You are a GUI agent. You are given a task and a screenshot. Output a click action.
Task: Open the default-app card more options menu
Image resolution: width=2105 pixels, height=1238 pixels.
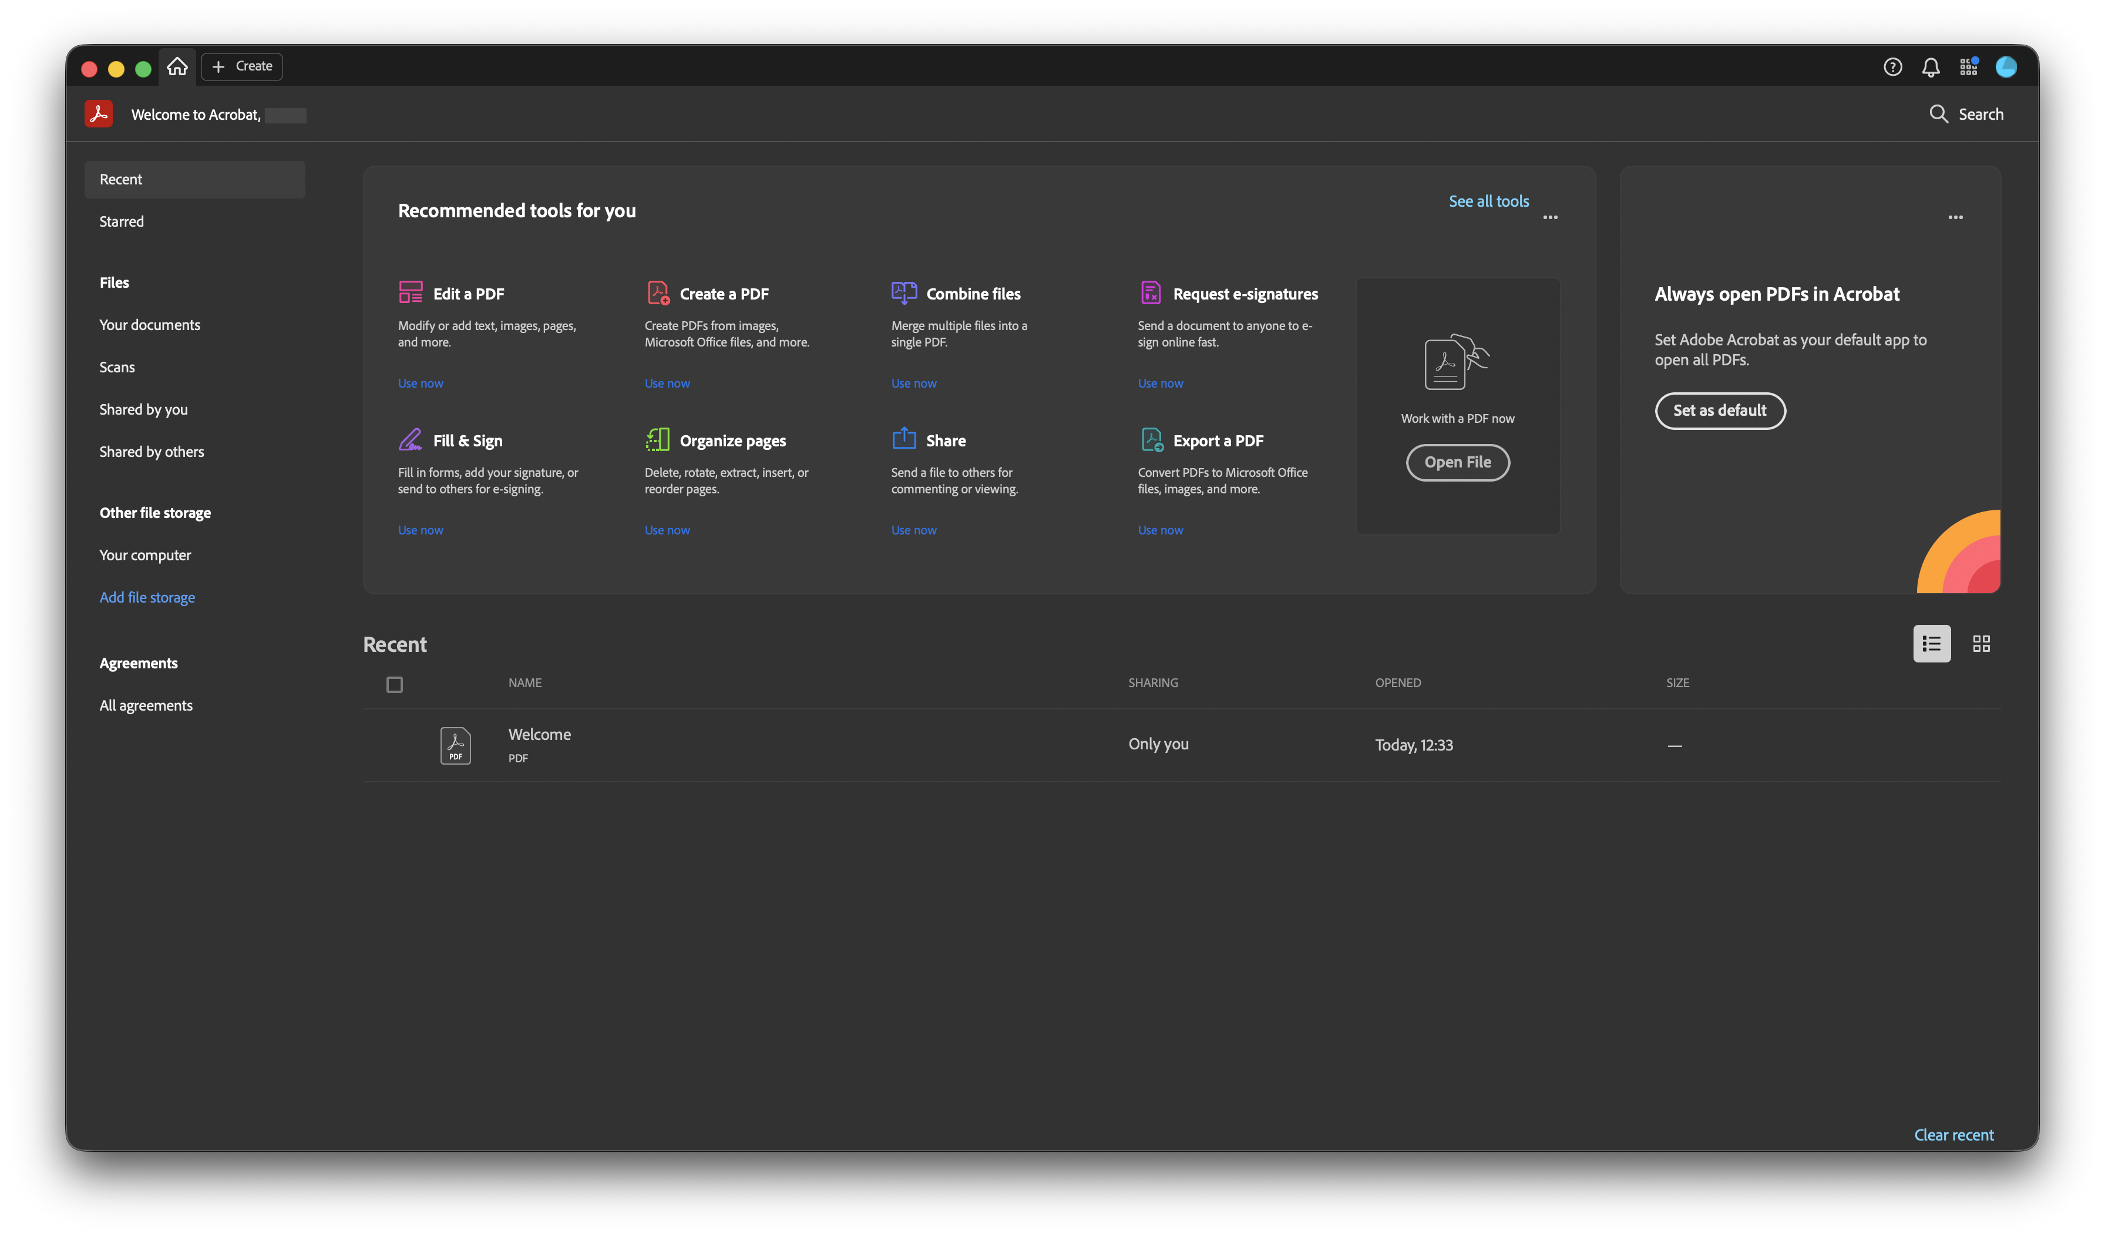click(1955, 217)
